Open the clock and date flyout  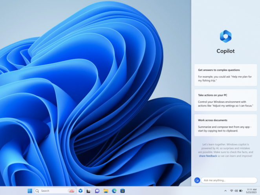point(251,191)
